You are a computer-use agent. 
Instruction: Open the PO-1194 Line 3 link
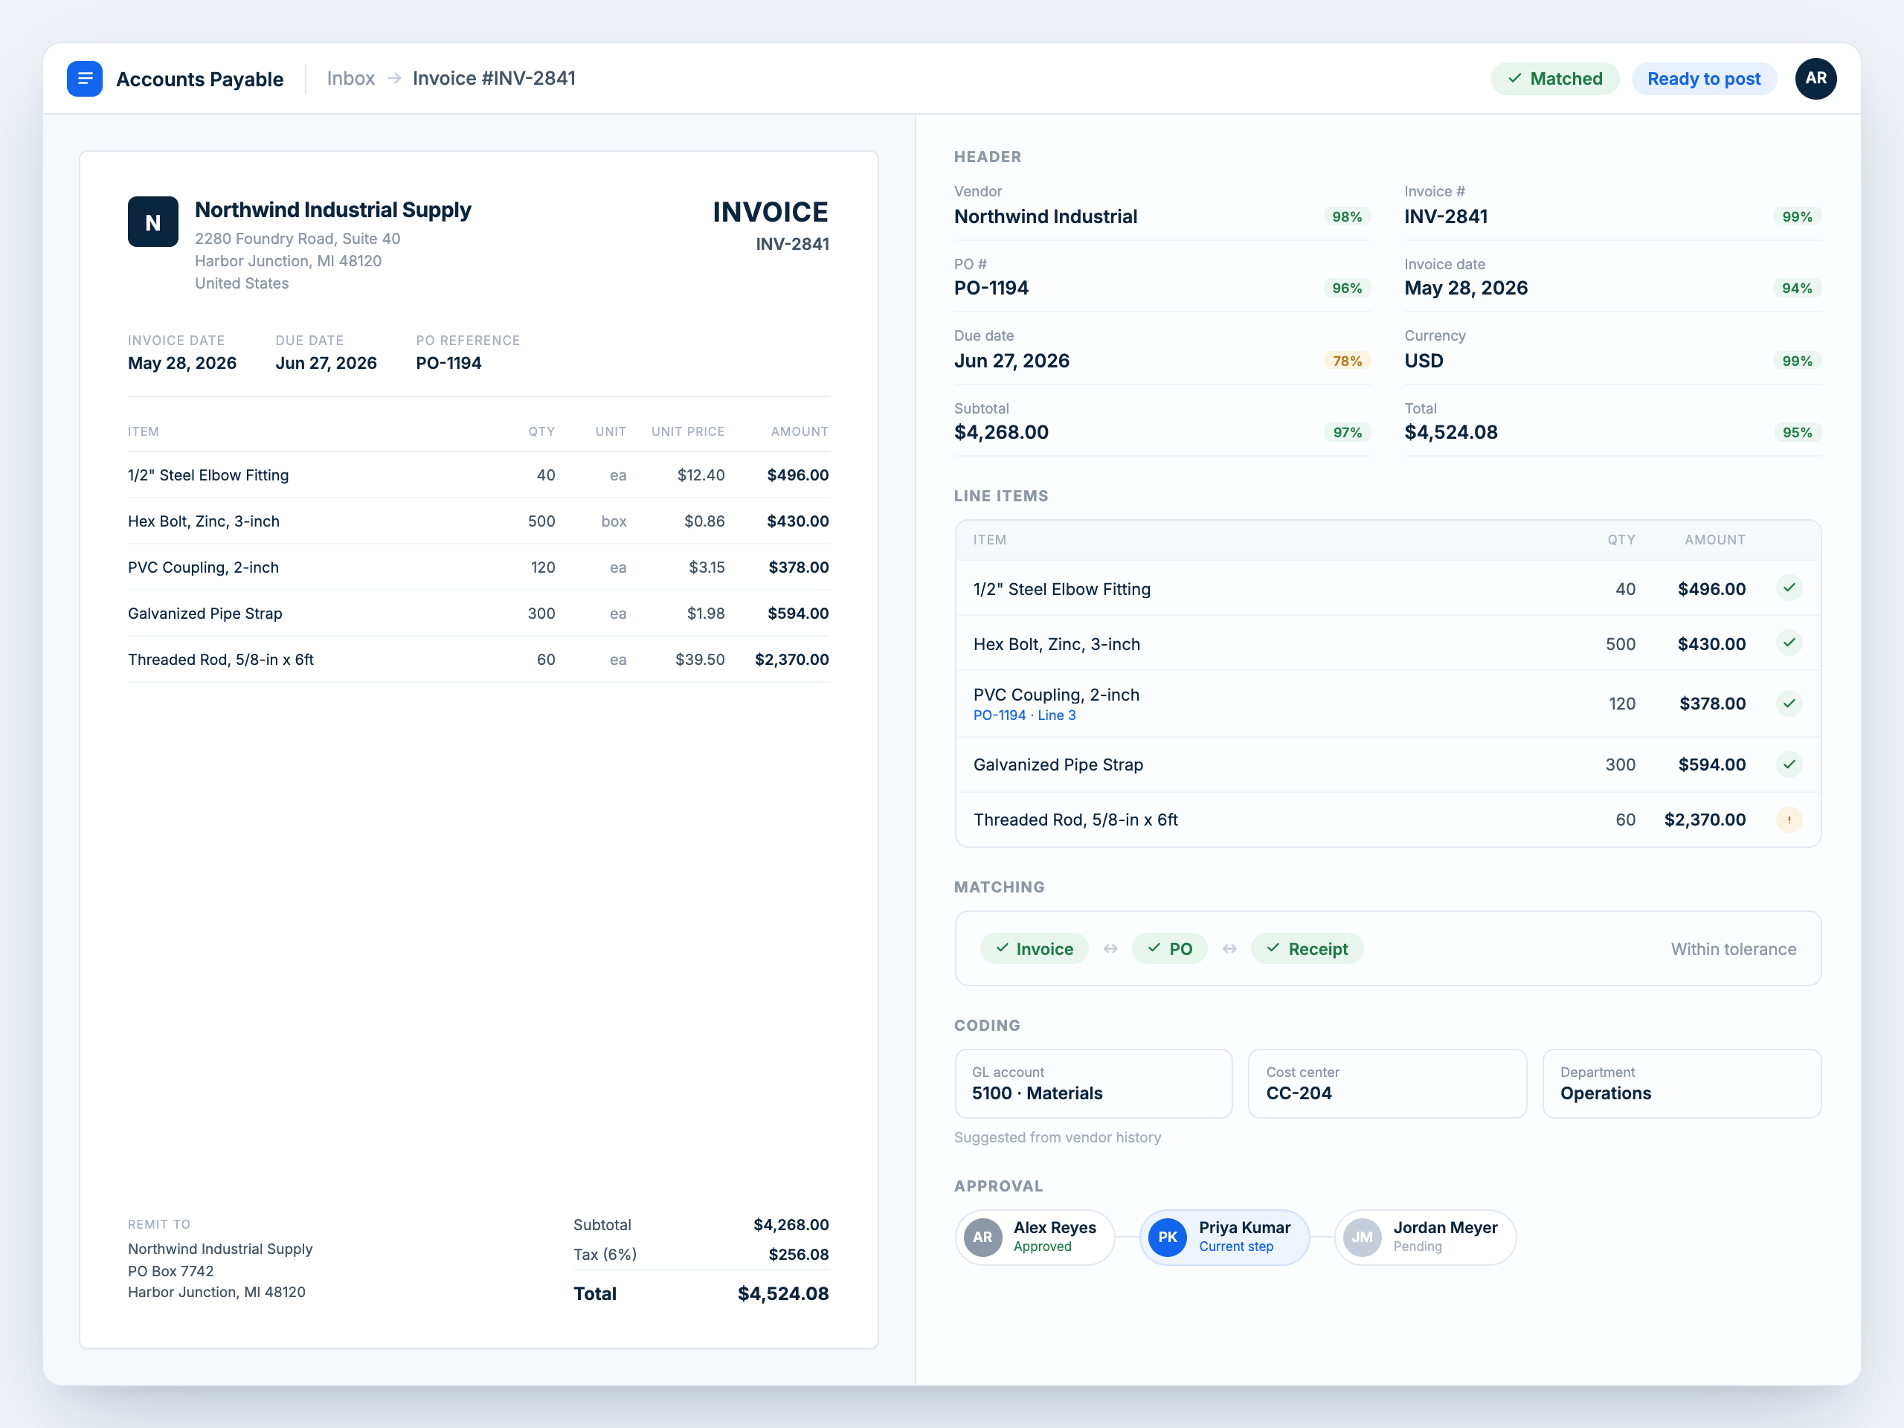click(x=1024, y=715)
